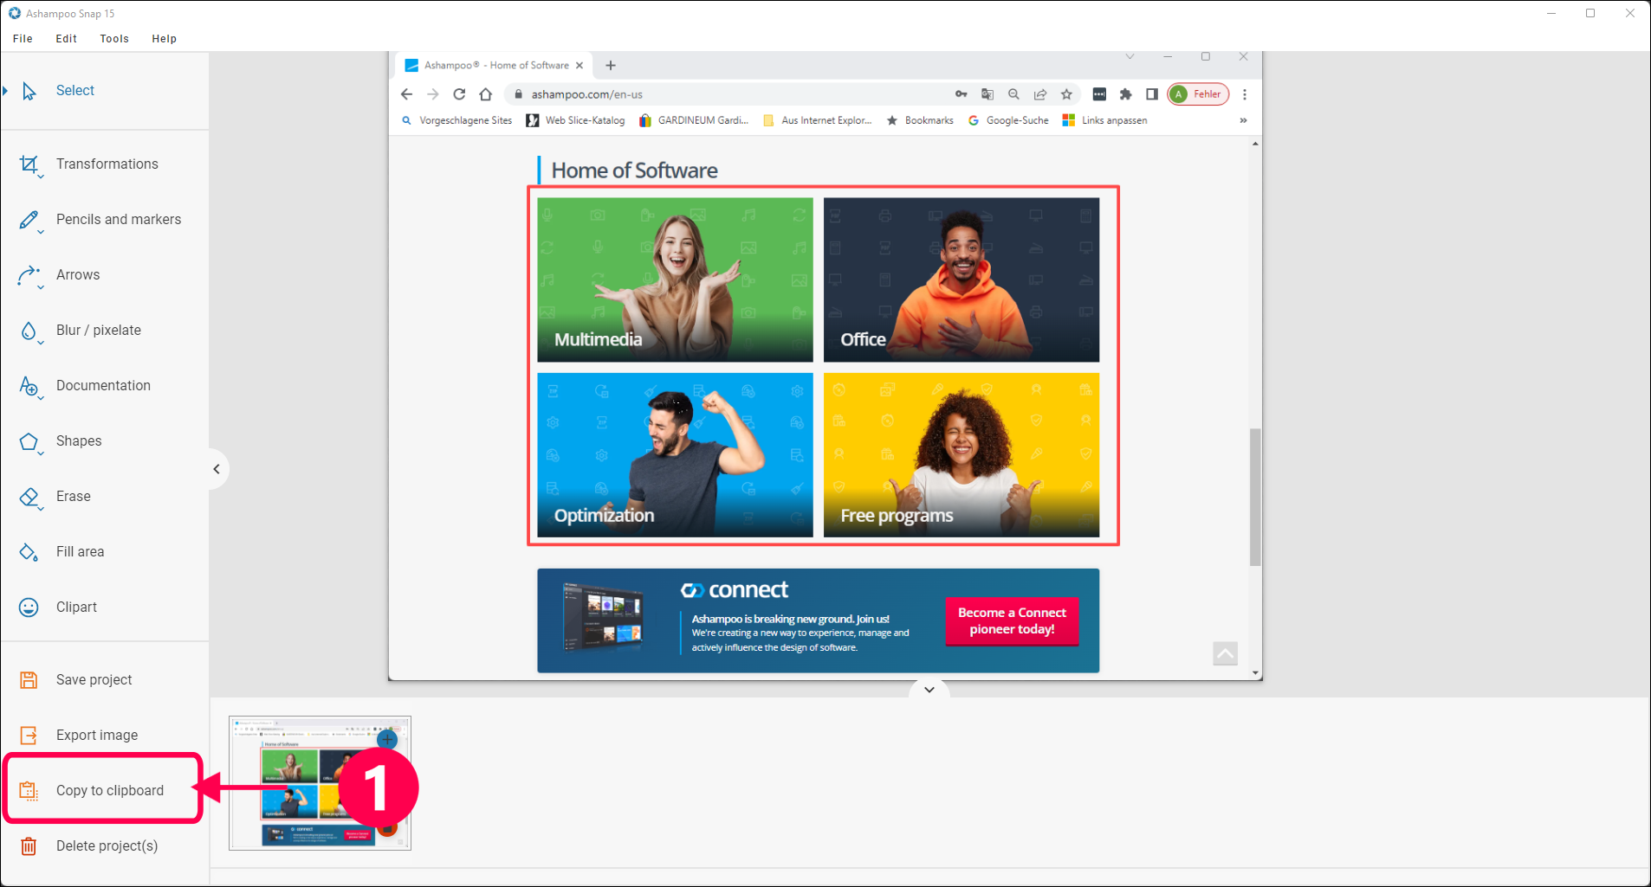Open the Clipart smiley icon
Image resolution: width=1651 pixels, height=887 pixels.
point(29,607)
